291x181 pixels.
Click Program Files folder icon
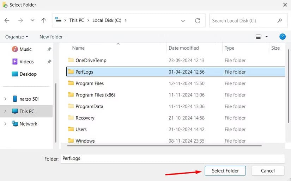pos(71,83)
